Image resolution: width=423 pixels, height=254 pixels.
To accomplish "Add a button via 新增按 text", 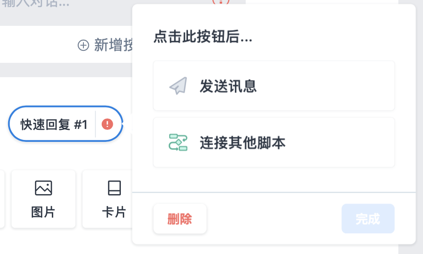I will pyautogui.click(x=113, y=45).
